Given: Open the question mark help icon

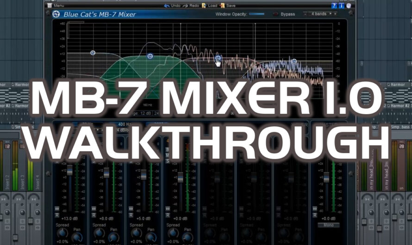Looking at the screenshot, I should coord(334,6).
